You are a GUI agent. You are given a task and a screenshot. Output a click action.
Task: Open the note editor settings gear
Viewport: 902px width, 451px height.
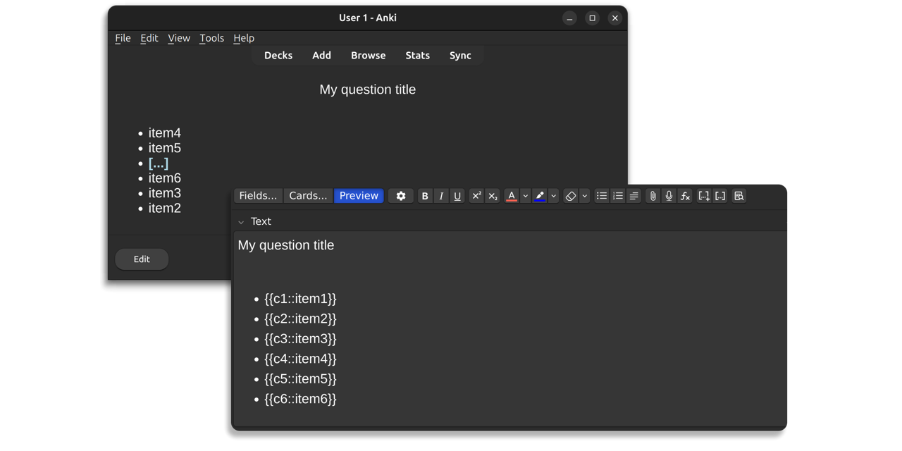pyautogui.click(x=401, y=196)
